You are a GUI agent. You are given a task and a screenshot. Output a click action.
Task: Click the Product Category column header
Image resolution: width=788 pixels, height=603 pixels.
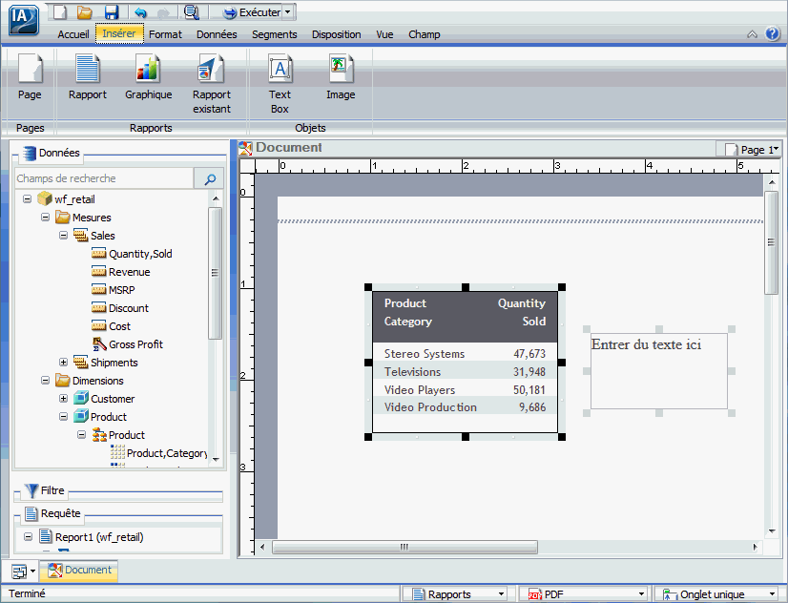coord(408,312)
